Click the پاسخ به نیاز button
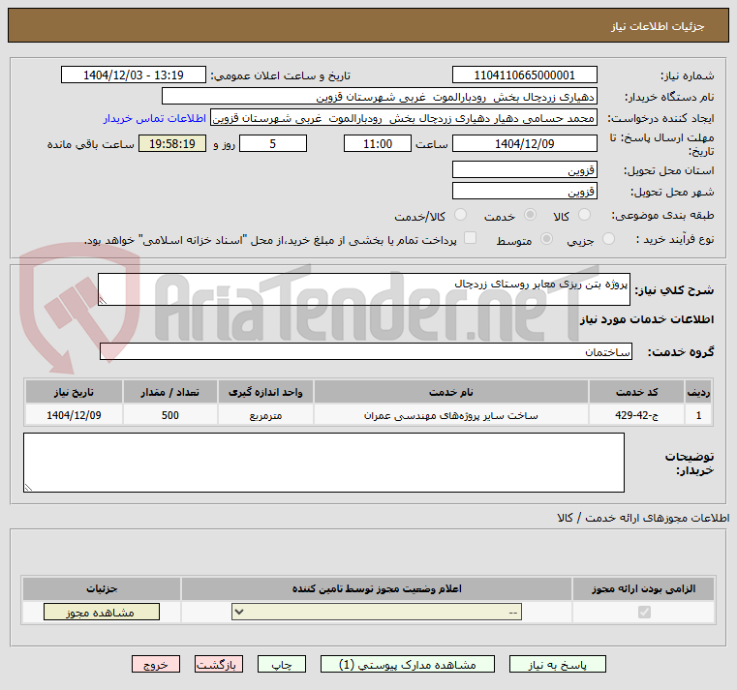Viewport: 737px width, 690px height. pos(558,665)
